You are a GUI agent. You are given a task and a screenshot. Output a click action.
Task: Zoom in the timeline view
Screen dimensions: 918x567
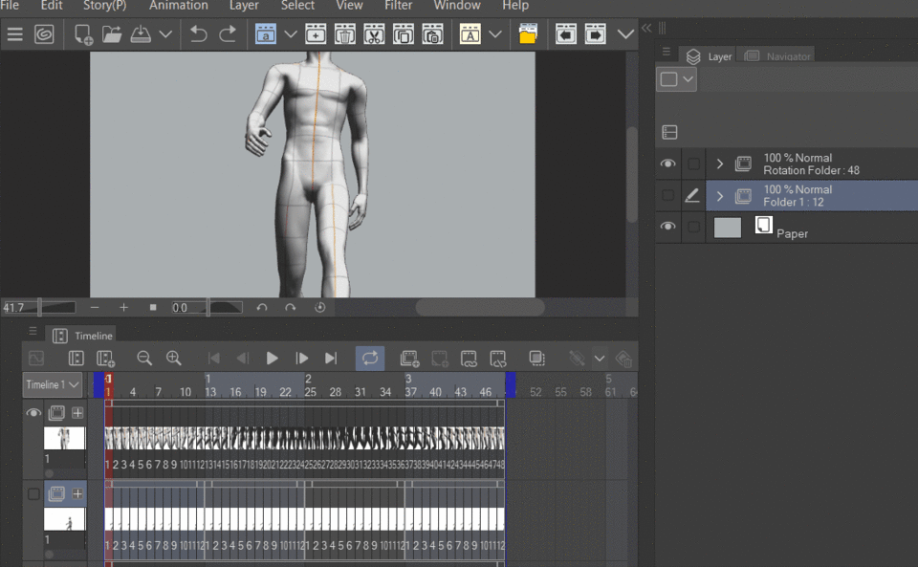(x=174, y=358)
